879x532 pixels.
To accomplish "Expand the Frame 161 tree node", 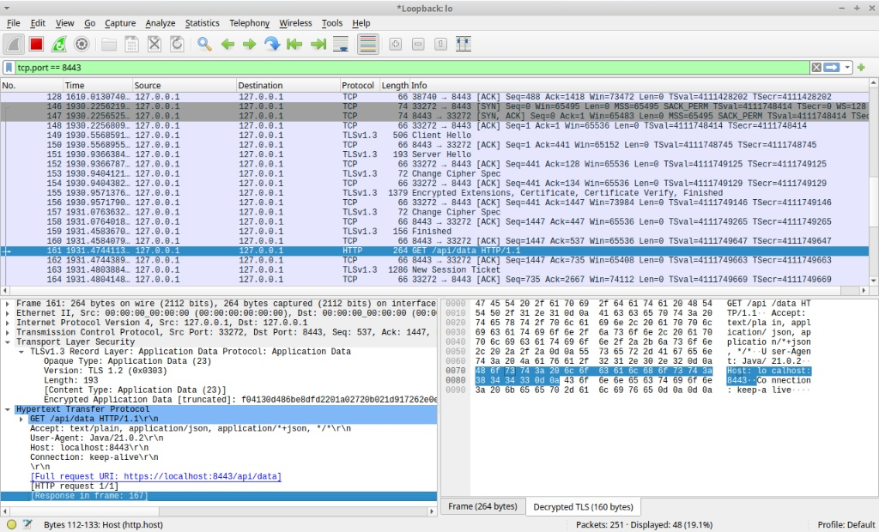I will (x=7, y=304).
